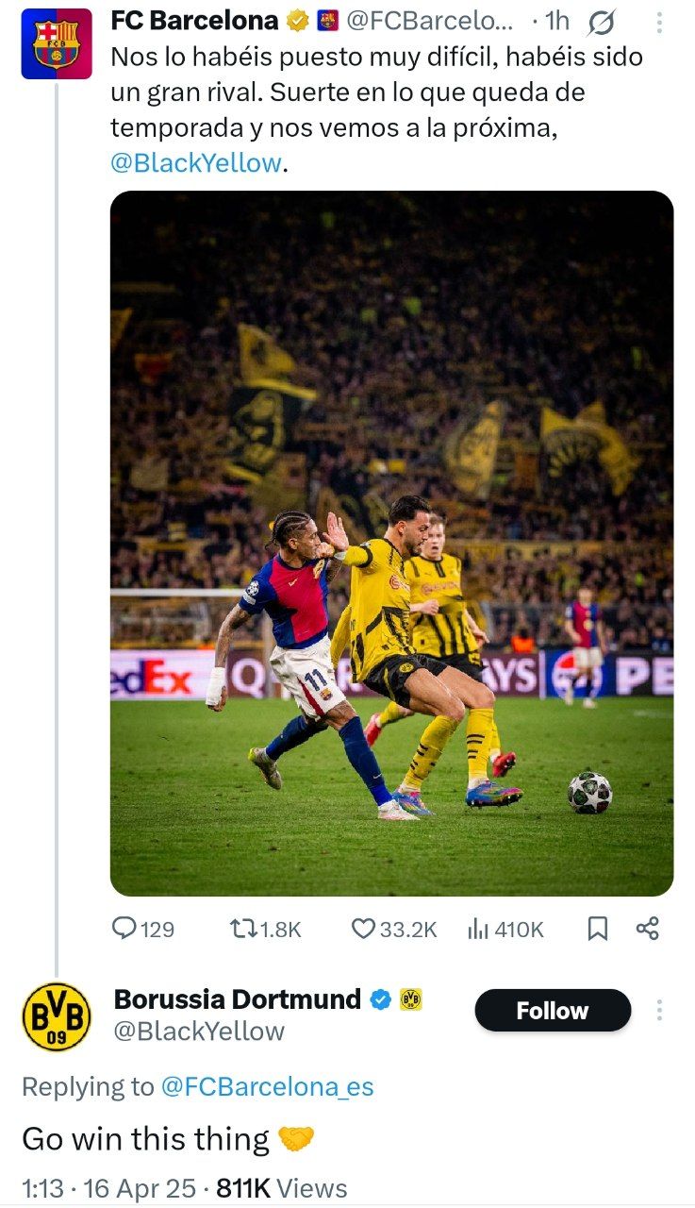Like the tweet with 33.2K hearts
Image resolution: width=695 pixels, height=1208 pixels.
click(x=394, y=929)
